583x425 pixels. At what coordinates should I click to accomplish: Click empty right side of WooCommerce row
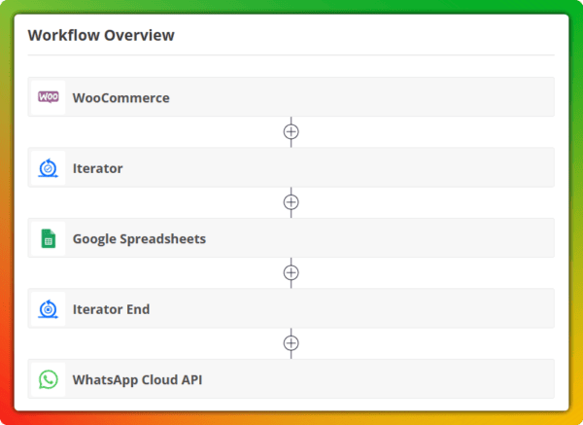pos(437,97)
